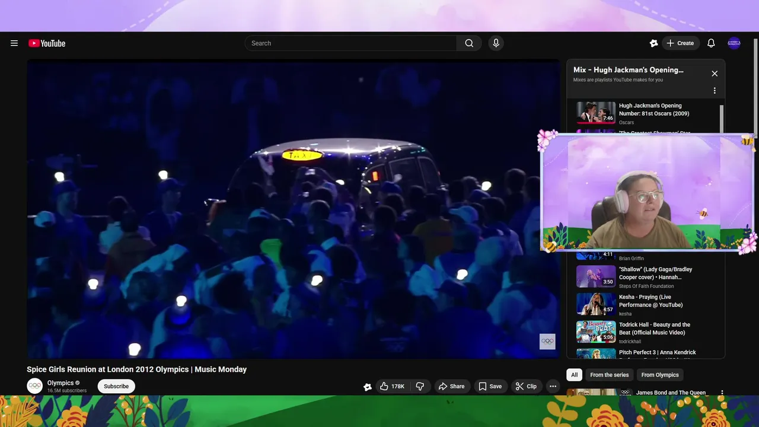The width and height of the screenshot is (759, 427).
Task: Go to YouTube home via logo
Action: pos(47,43)
